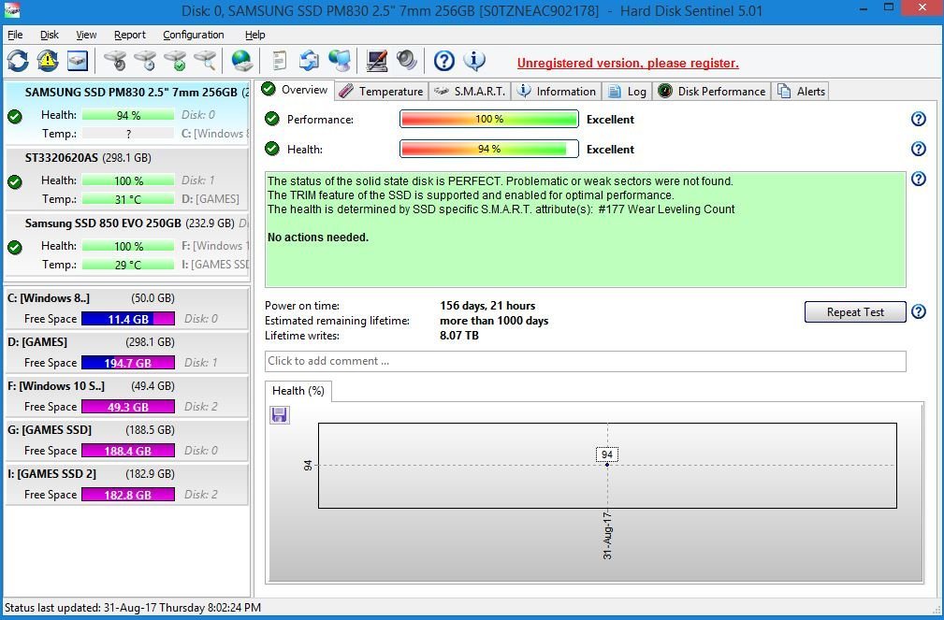Select the Samsung SSD 850 EVO 250GB entry
The height and width of the screenshot is (620, 944).
(127, 244)
